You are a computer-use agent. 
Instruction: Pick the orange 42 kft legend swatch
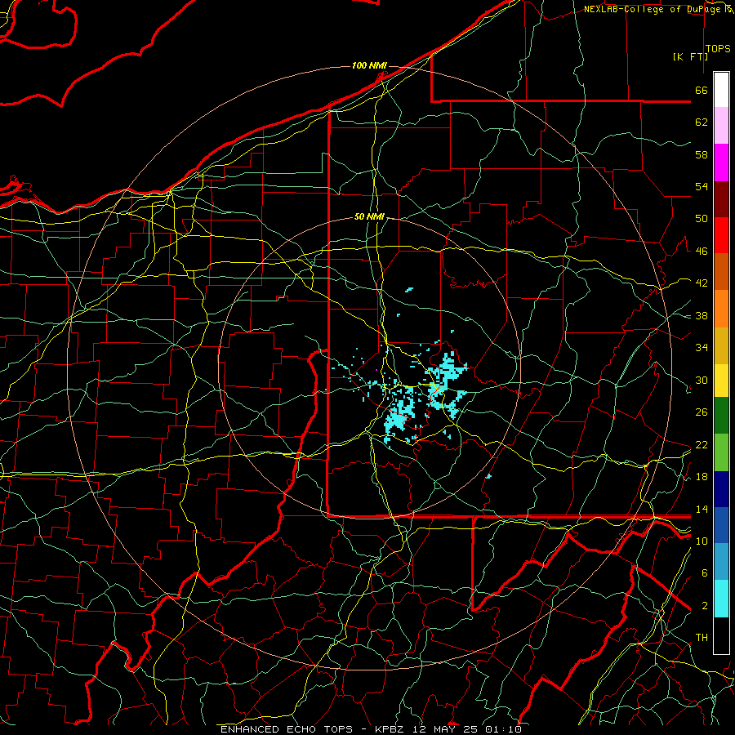(721, 309)
